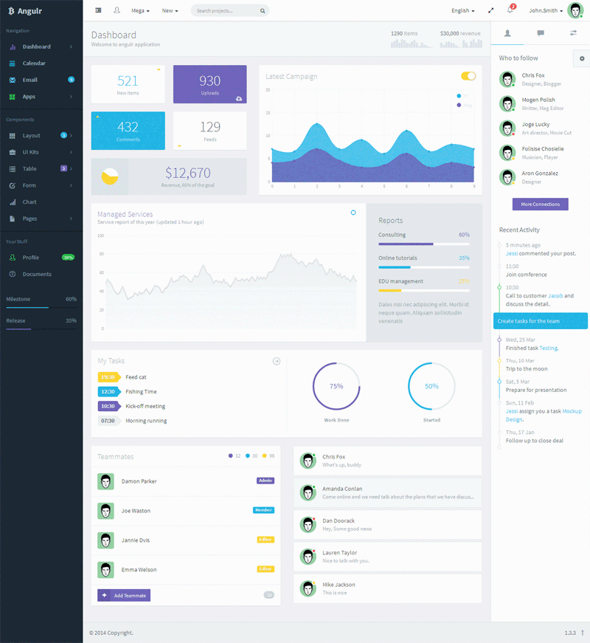Click the Create tasks for the team banner
This screenshot has height=643, width=590.
click(x=540, y=320)
